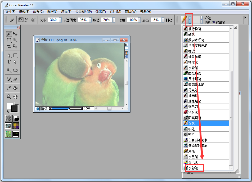Open the brush category selector dropdown

(190, 19)
